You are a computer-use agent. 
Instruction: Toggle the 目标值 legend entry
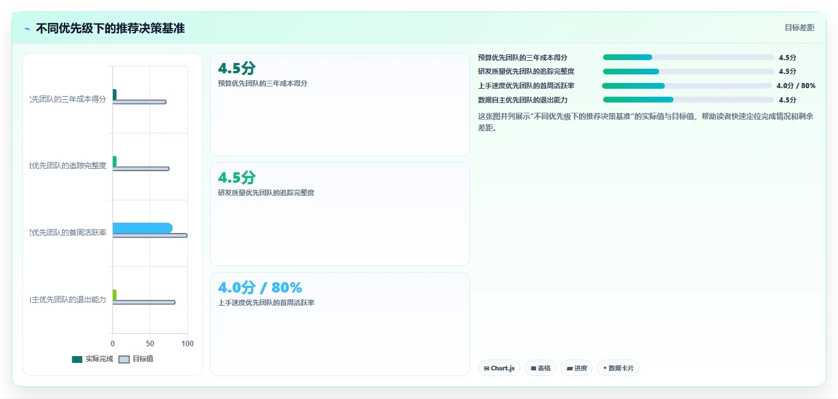(x=136, y=359)
